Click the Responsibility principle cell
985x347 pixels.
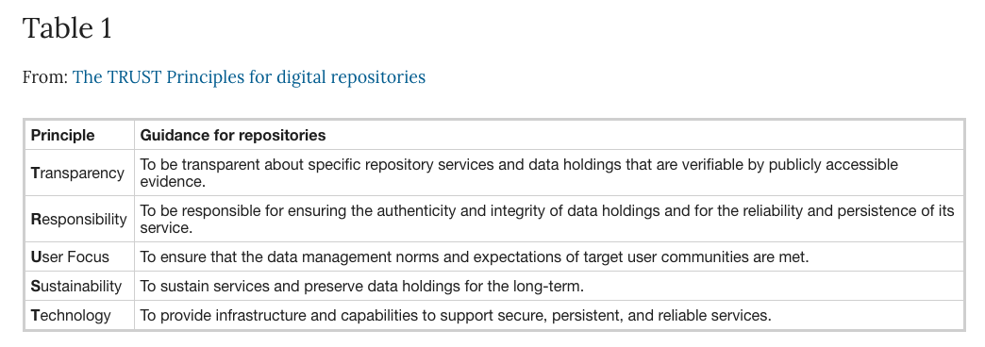(x=79, y=219)
